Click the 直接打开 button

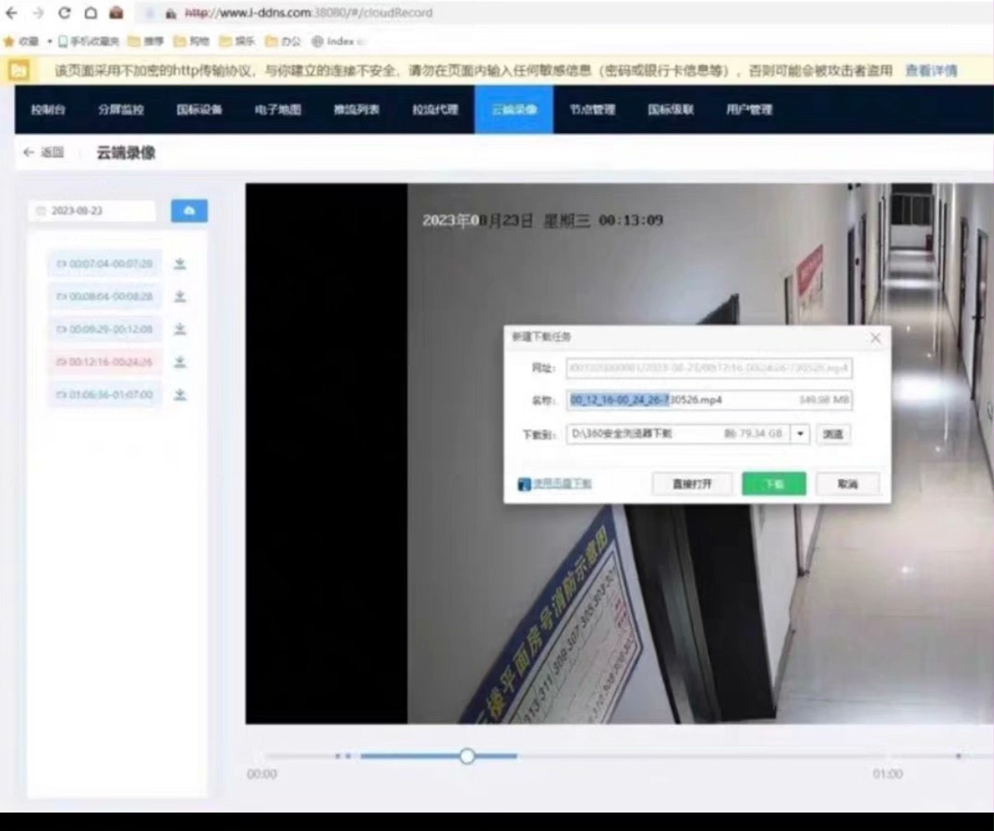tap(692, 484)
